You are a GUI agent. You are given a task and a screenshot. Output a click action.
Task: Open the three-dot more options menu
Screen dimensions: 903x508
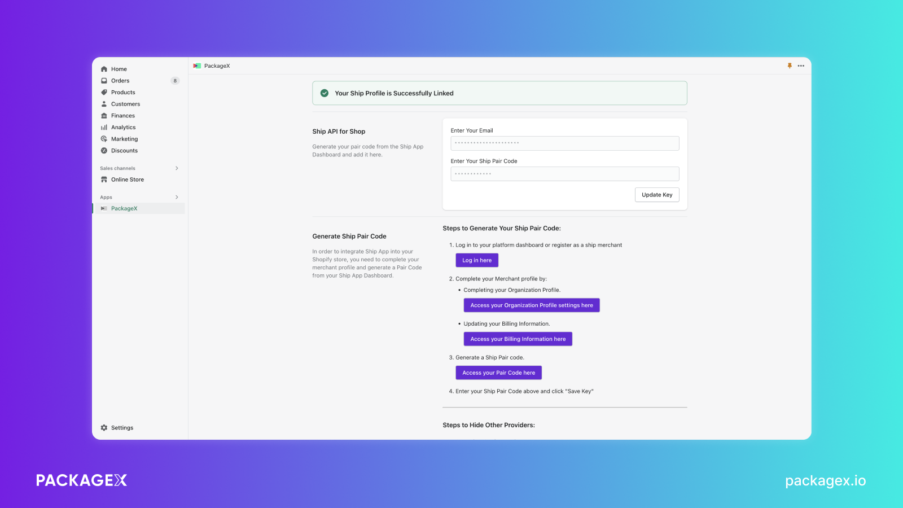click(801, 66)
